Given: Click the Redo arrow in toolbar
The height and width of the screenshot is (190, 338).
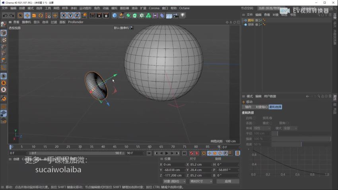Looking at the screenshot, I should 12,16.
